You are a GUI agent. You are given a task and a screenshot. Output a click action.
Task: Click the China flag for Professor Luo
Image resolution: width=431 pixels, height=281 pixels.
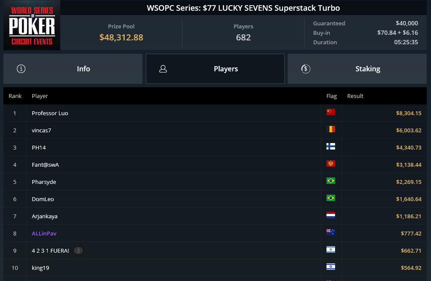[x=331, y=112]
